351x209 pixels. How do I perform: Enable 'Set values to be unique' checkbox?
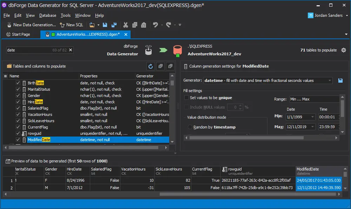tap(187, 98)
